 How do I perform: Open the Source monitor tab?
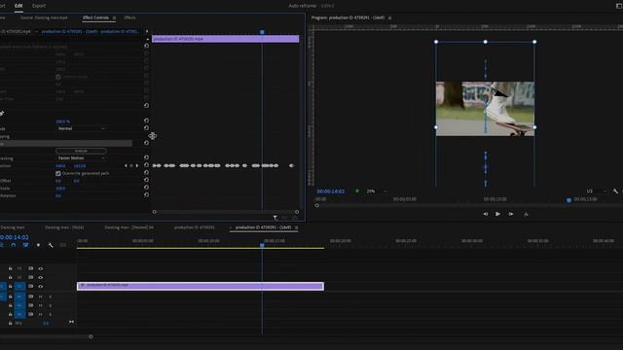tap(44, 17)
